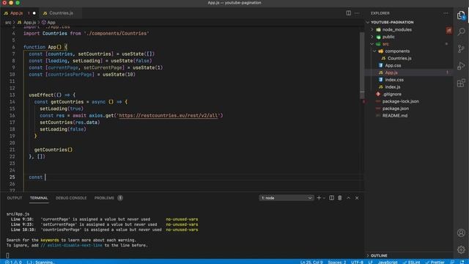Expand the OUTLINE section
Image resolution: width=469 pixels, height=264 pixels.
coord(379,256)
